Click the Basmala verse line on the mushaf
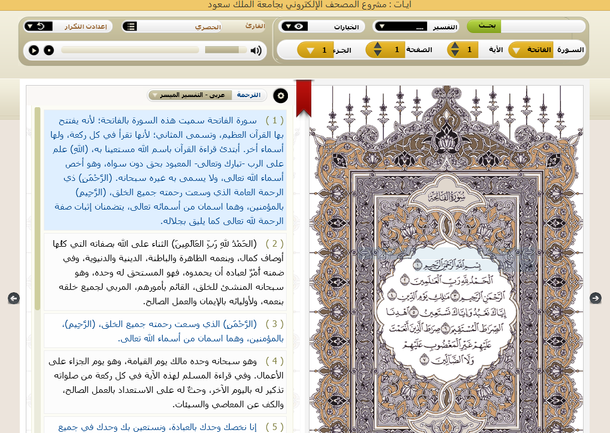Screen dimensions: 610x433 coord(453,265)
